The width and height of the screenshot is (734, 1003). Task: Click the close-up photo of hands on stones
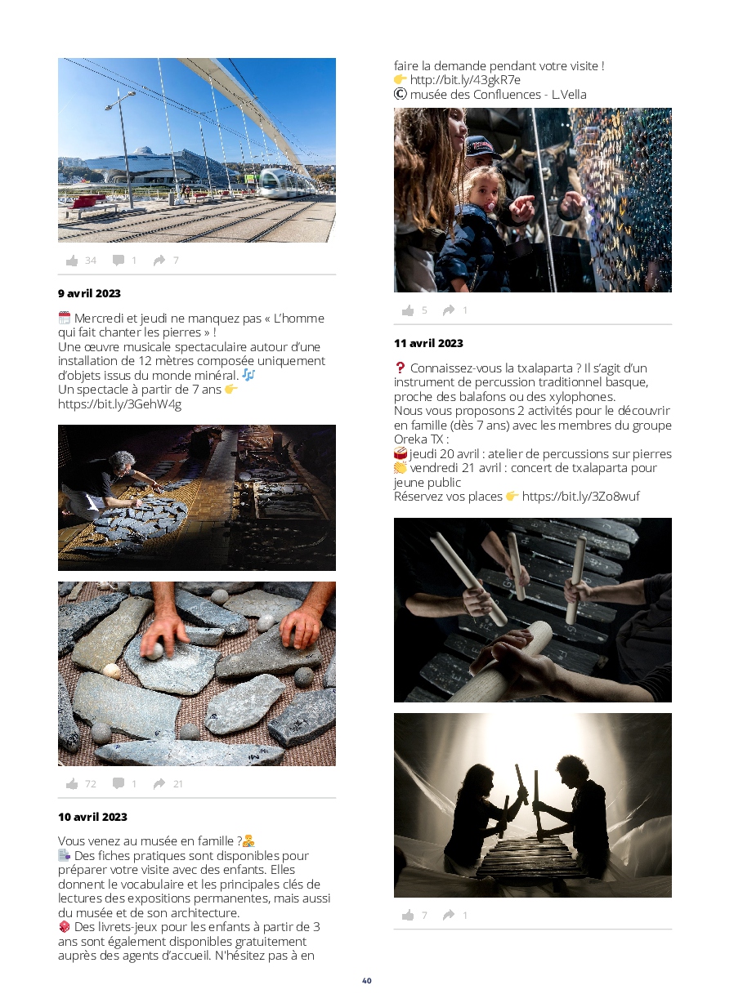coord(197,674)
